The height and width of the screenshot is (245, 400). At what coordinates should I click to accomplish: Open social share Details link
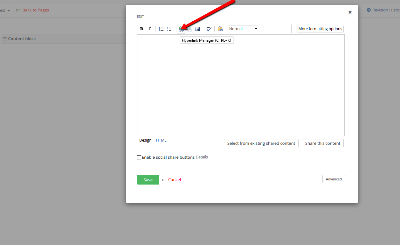coord(202,157)
